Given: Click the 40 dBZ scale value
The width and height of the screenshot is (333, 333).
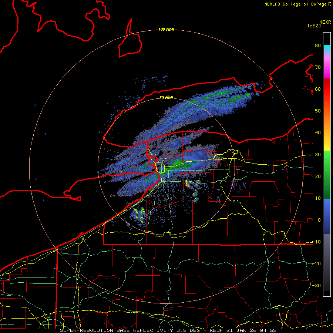Looking at the screenshot, I should (318, 133).
